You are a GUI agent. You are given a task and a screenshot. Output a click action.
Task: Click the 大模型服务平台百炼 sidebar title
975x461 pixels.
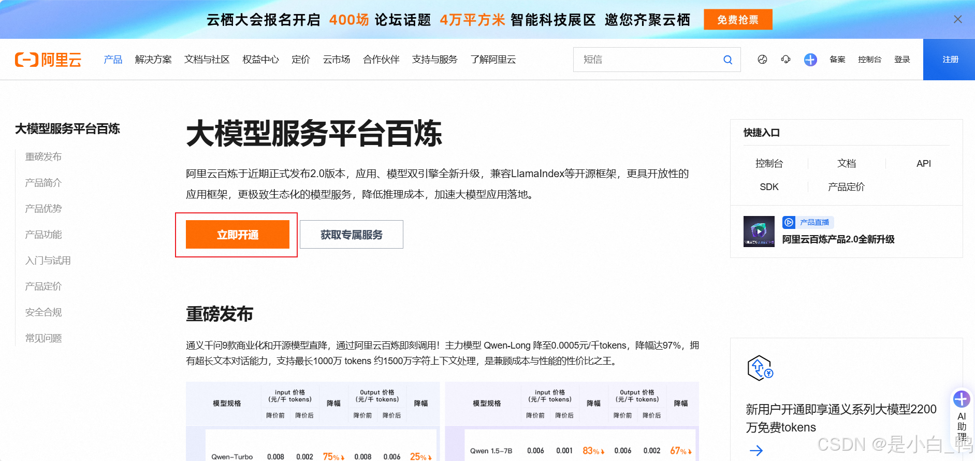coord(67,128)
